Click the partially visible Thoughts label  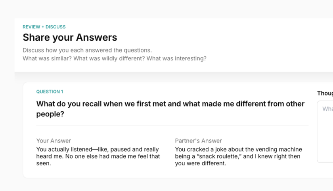point(325,94)
